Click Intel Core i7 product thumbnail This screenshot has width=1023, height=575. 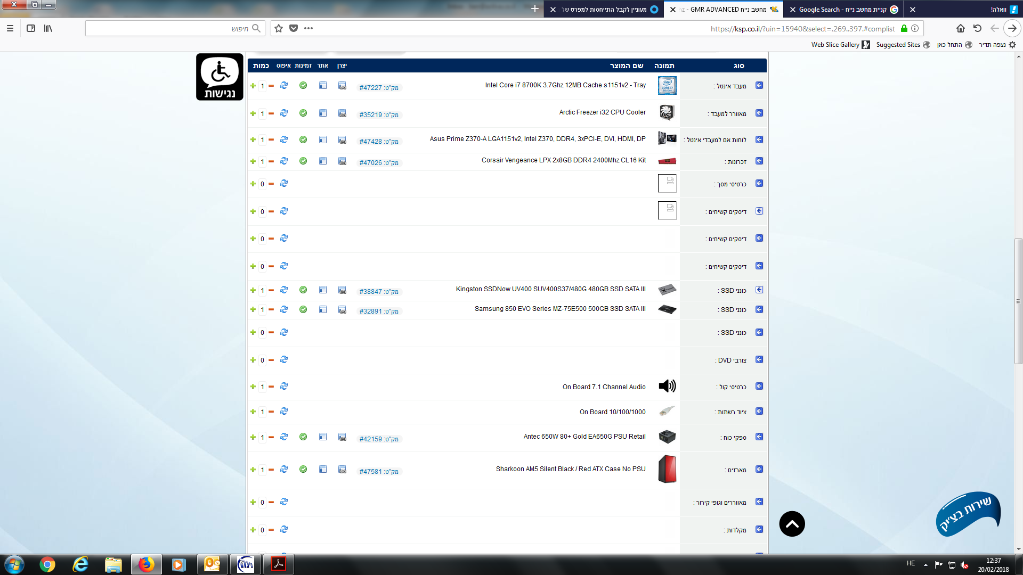coord(667,86)
